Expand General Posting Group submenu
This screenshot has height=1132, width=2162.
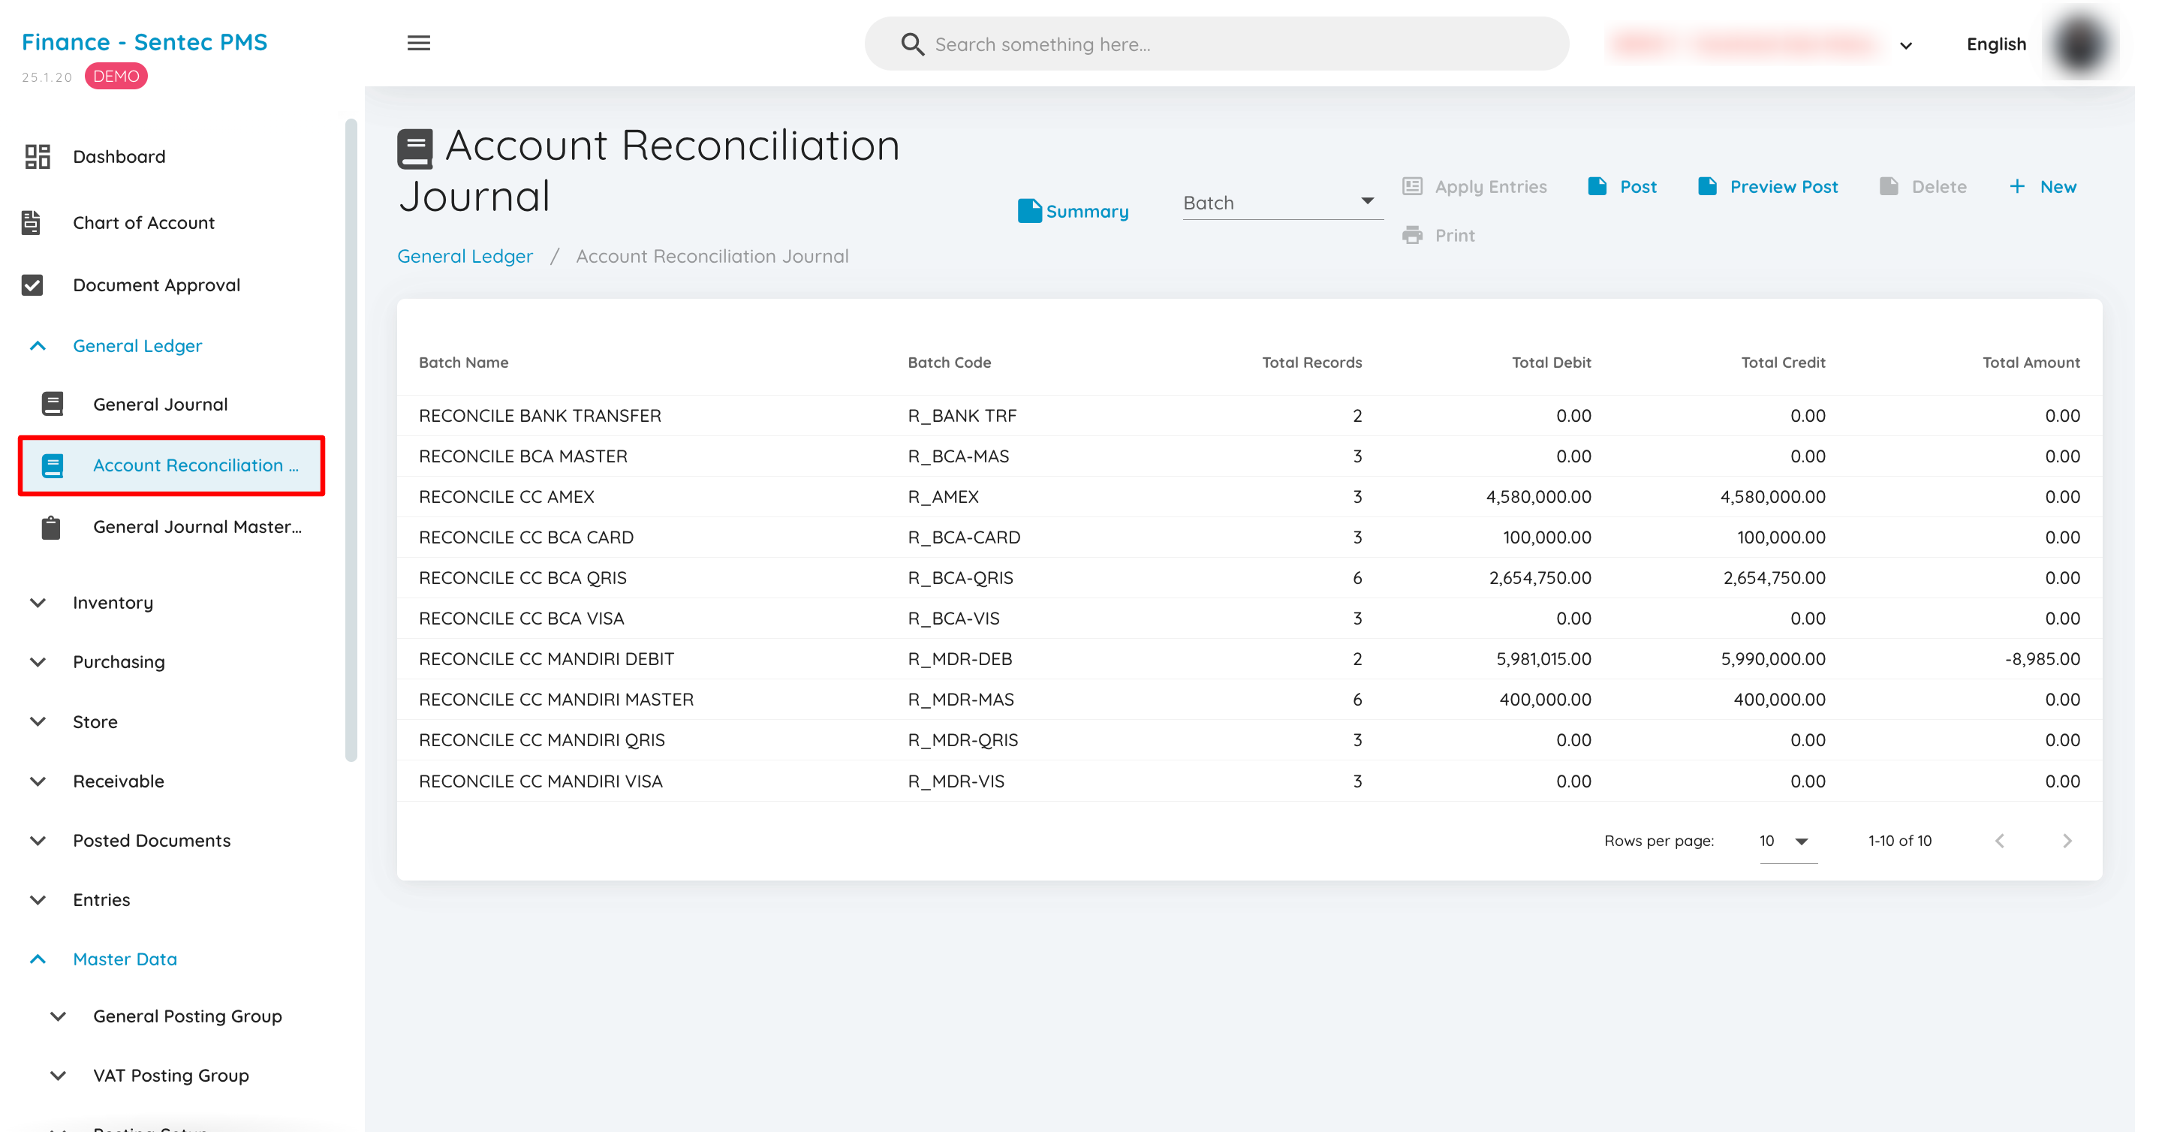(x=58, y=1016)
